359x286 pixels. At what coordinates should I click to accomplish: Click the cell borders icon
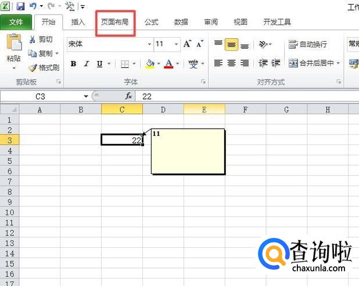125,64
